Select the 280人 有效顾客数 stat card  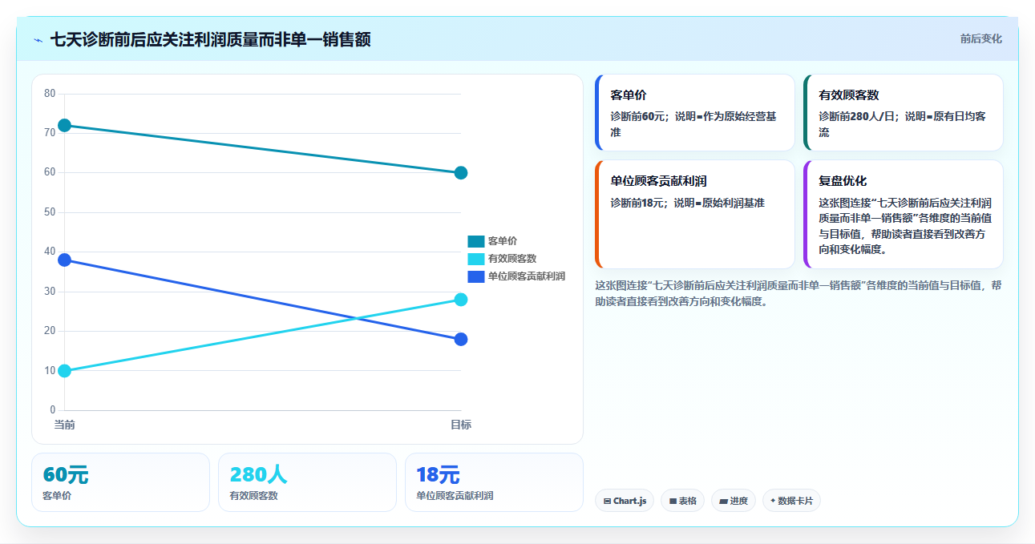pos(307,482)
